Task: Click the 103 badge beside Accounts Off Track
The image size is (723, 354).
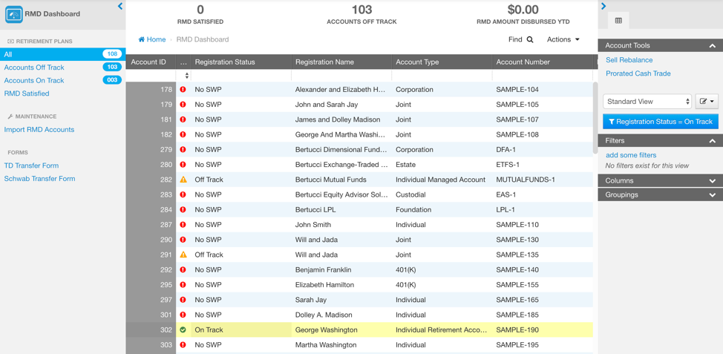Action: coord(112,68)
